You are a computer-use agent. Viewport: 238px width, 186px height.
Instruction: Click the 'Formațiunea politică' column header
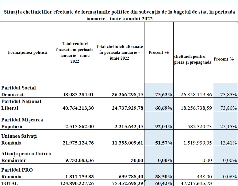coord(28,53)
